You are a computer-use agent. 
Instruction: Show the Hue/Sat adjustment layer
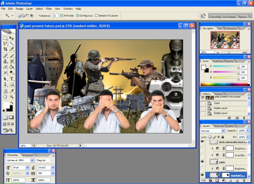click(x=202, y=155)
